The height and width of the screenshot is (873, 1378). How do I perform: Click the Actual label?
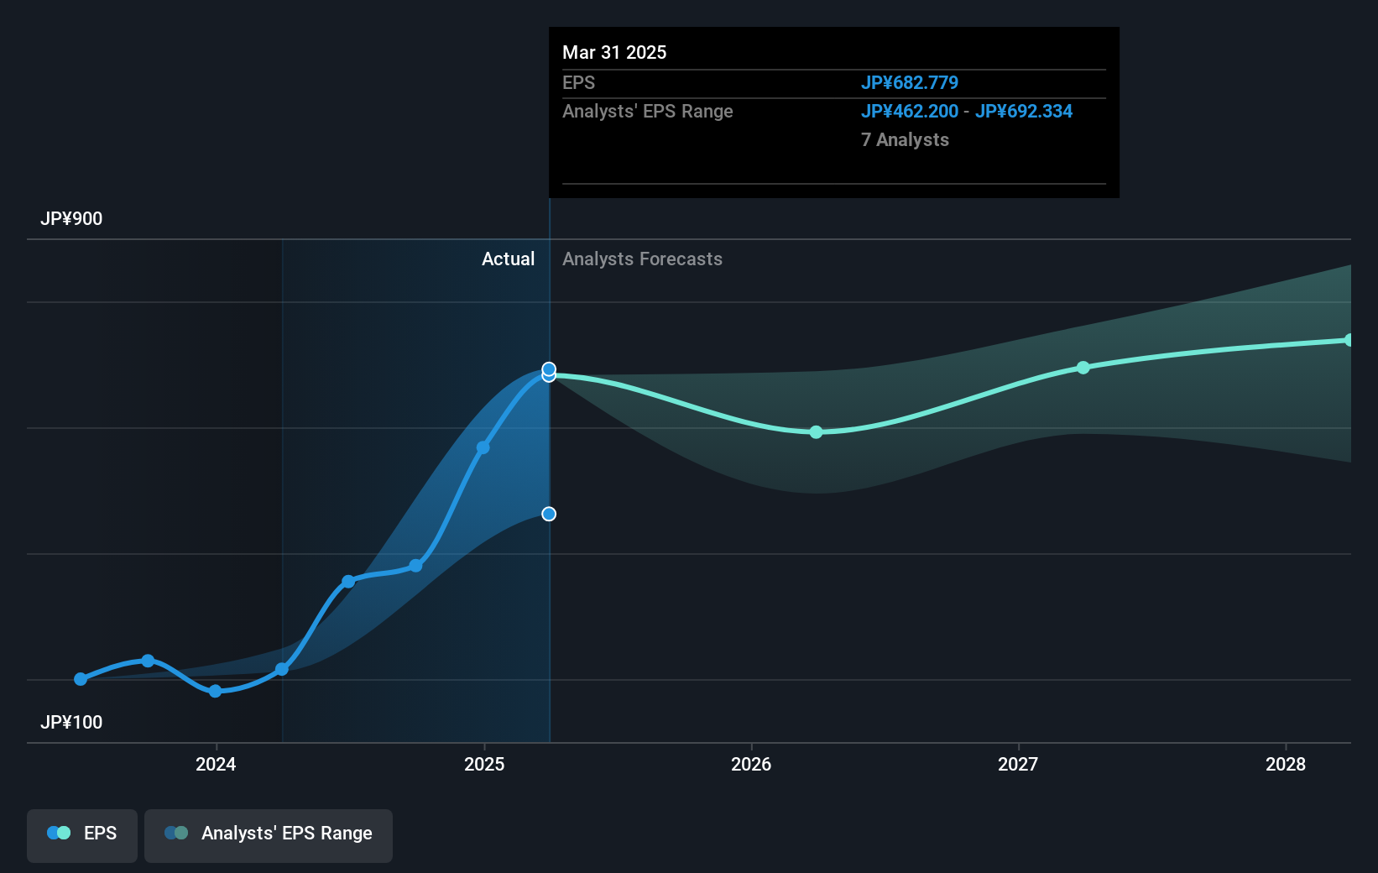point(508,259)
